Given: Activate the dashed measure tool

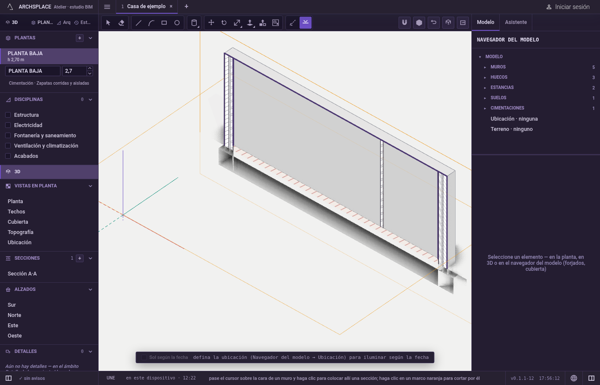Looking at the screenshot, I should pyautogui.click(x=293, y=23).
